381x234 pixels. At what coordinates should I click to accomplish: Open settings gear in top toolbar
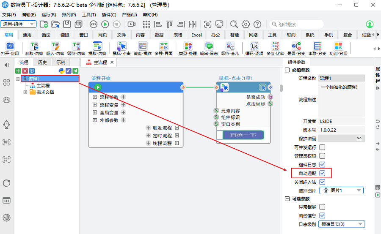click(x=246, y=24)
